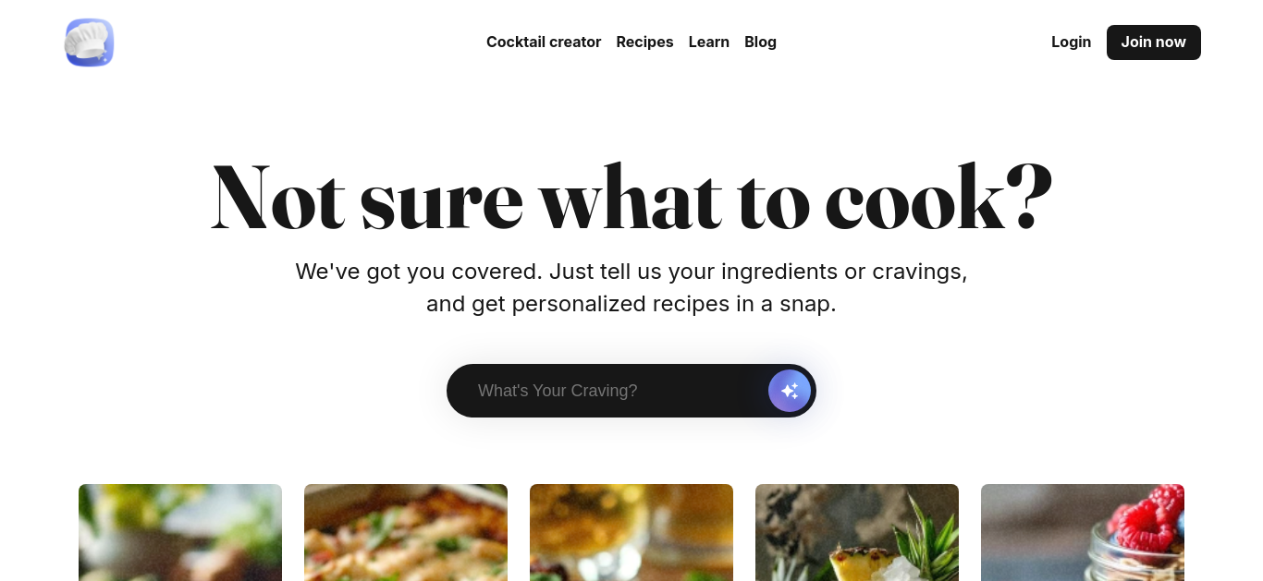Visit the Blog link
This screenshot has width=1263, height=581.
coord(760,42)
